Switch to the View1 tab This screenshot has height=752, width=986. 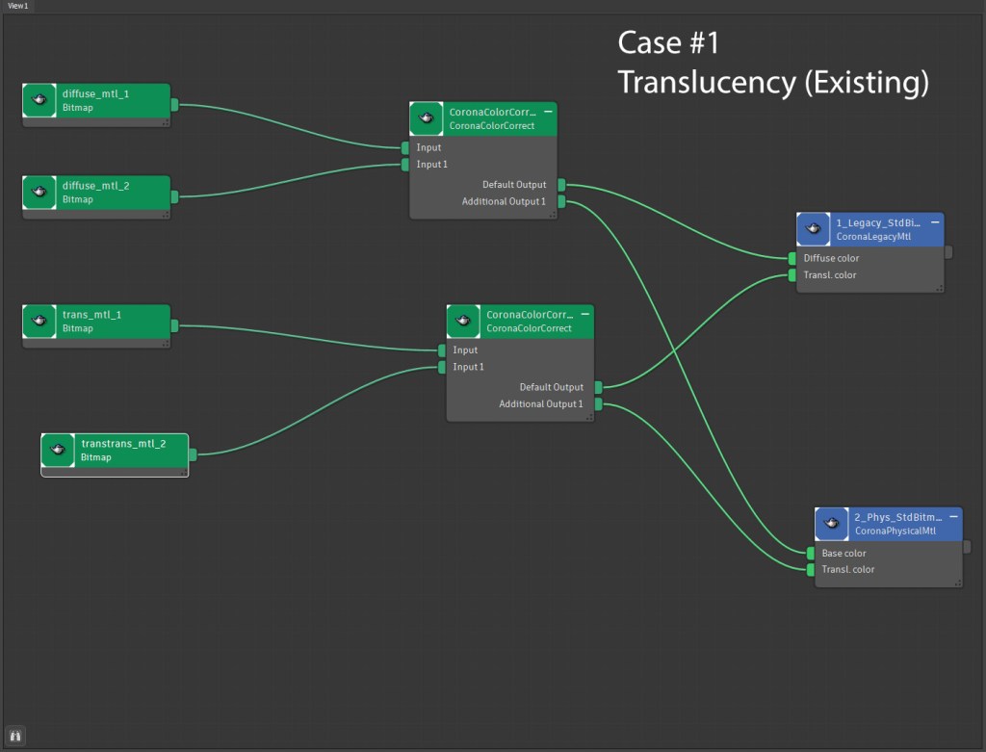pyautogui.click(x=17, y=6)
